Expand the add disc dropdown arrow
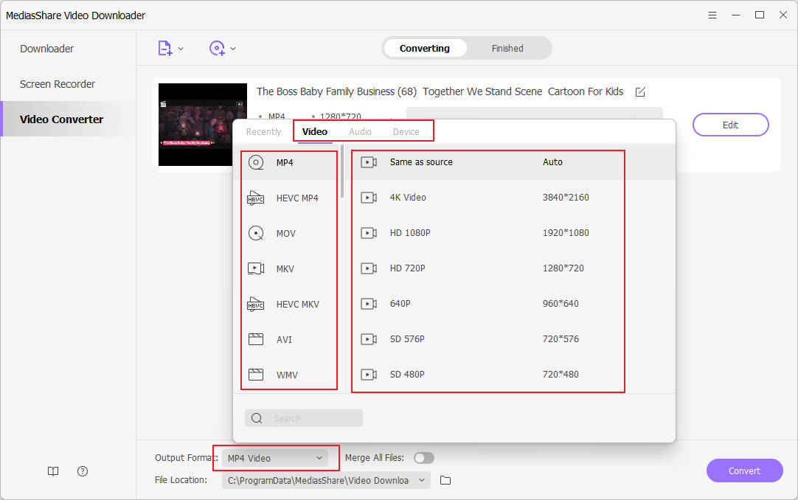 tap(233, 49)
